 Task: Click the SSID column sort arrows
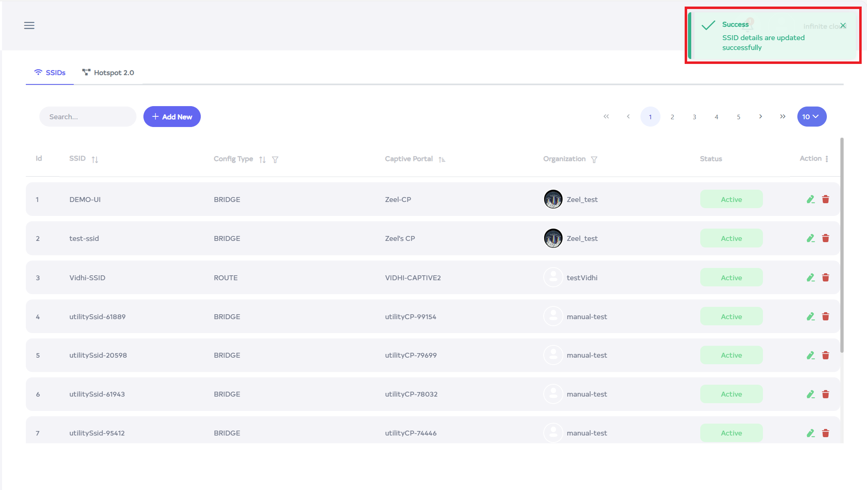point(95,159)
